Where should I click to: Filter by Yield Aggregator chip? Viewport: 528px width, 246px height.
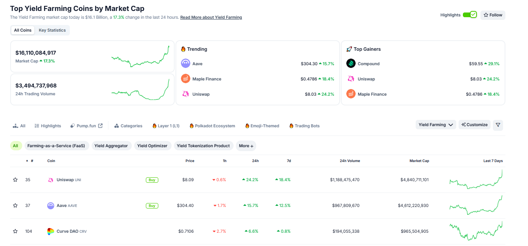click(111, 146)
